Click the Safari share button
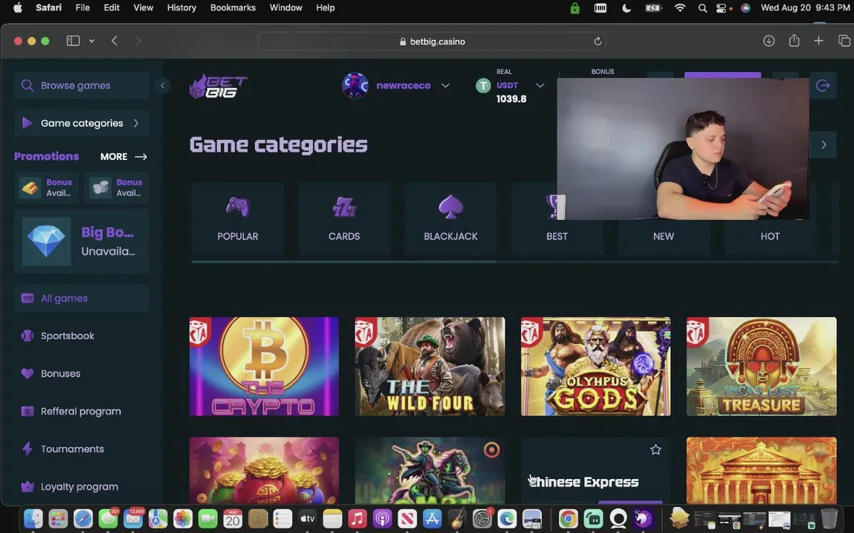The height and width of the screenshot is (533, 854). [x=794, y=41]
